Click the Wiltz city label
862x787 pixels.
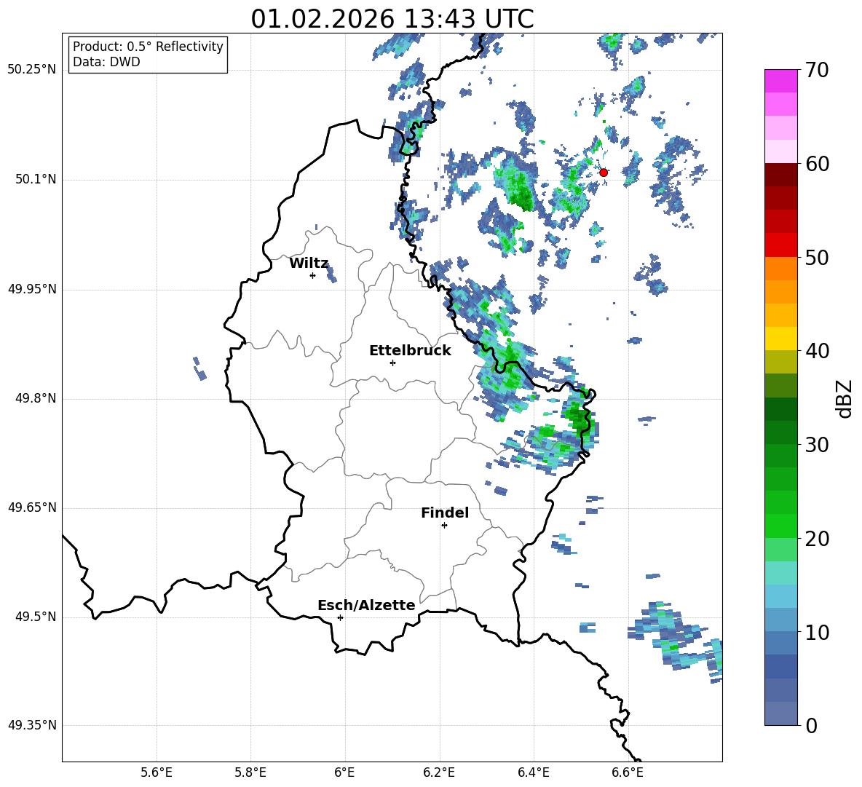coord(309,264)
